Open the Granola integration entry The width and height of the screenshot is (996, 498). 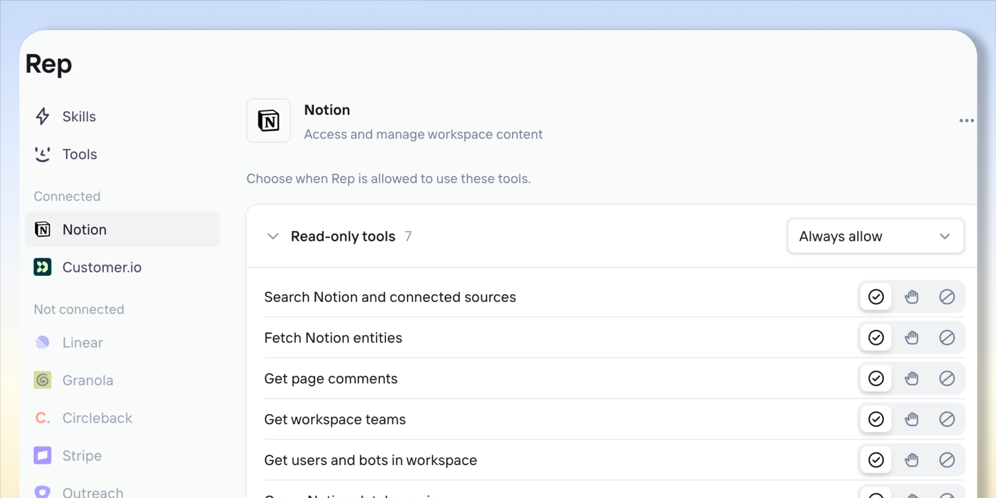click(122, 380)
